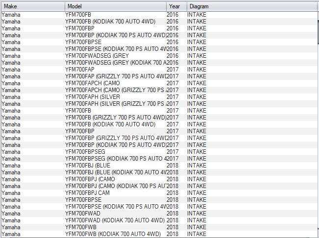Screen dimensions: 319x238
Task: Select 2016 YFM700FBPSE (KODIAK 700 PS AUTO row
Action: coord(159,49)
